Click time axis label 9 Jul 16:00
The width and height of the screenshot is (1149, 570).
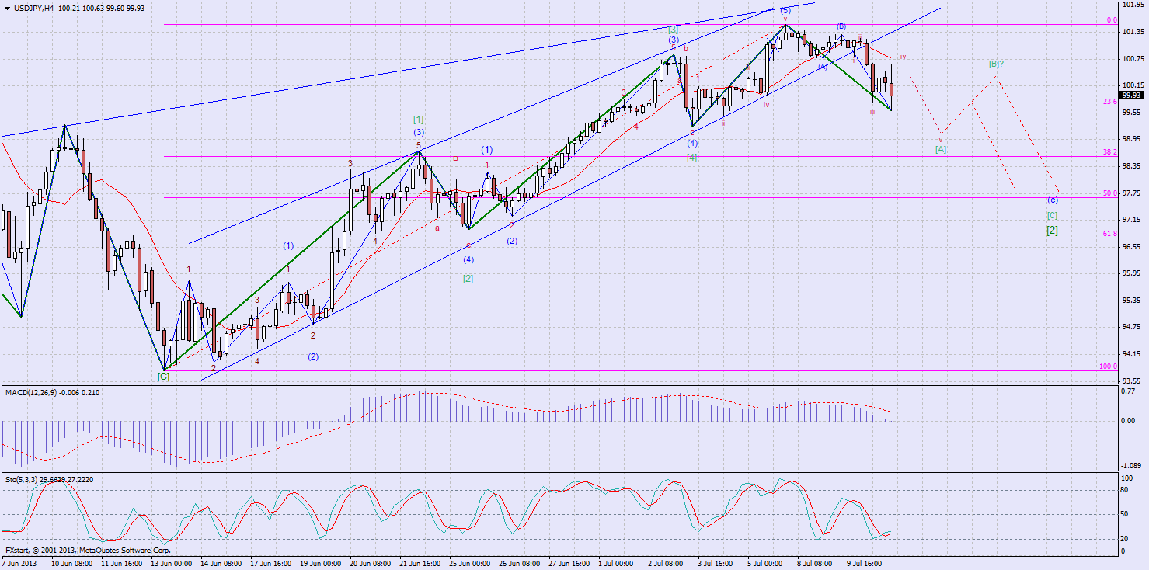865,564
